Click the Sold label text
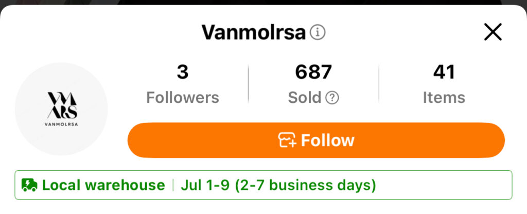The height and width of the screenshot is (214, 527). coord(305,97)
